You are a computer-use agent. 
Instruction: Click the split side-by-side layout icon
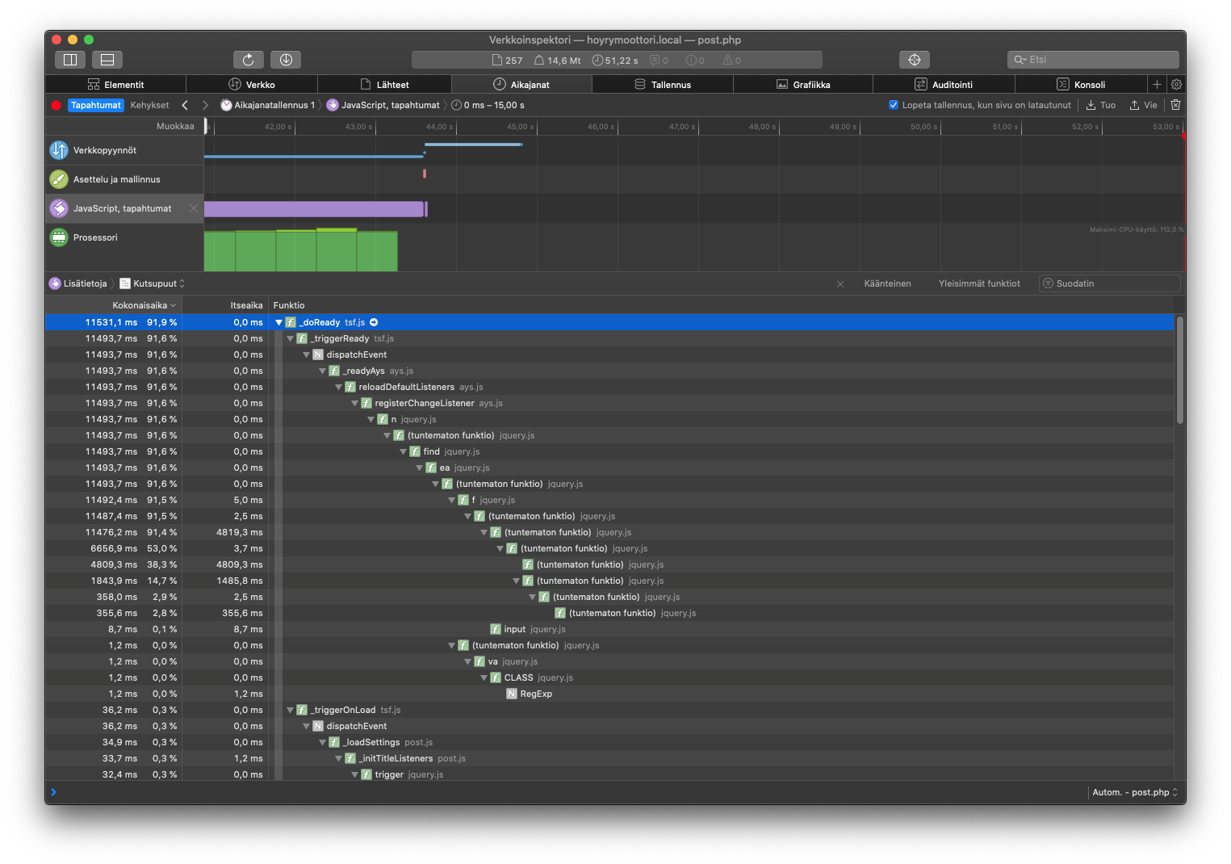pos(70,60)
